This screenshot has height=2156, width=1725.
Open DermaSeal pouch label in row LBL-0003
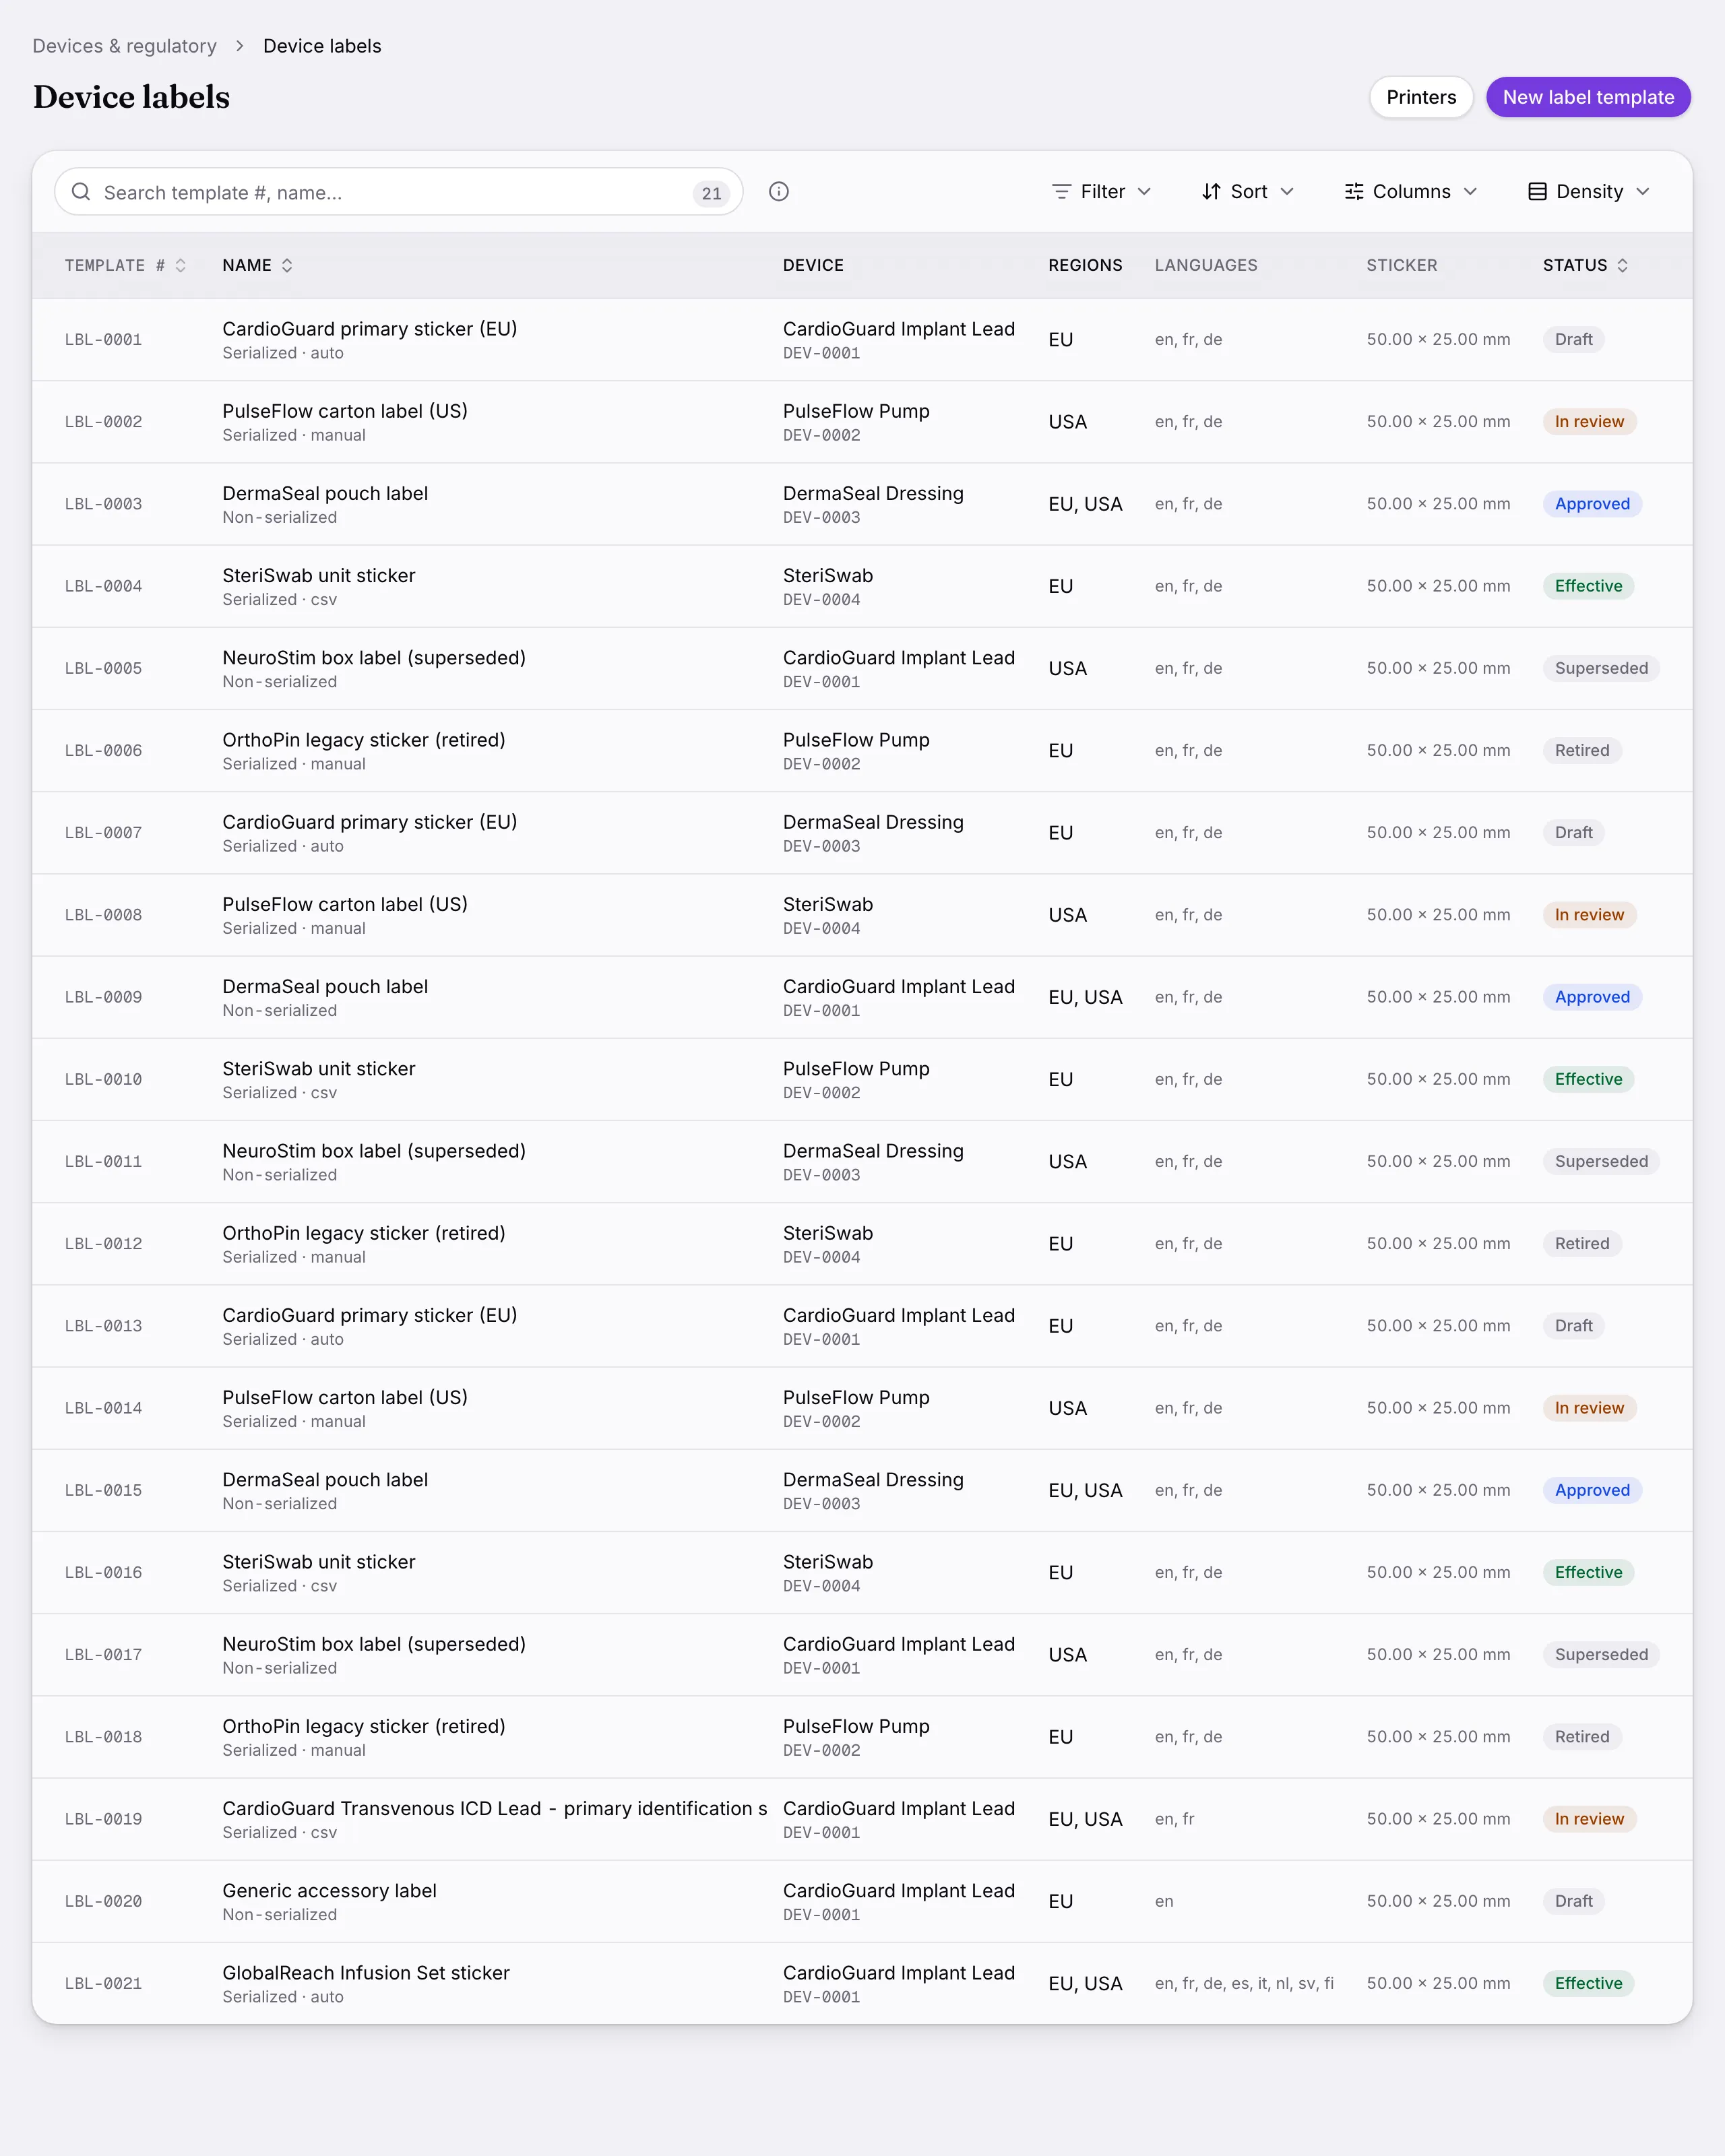325,493
